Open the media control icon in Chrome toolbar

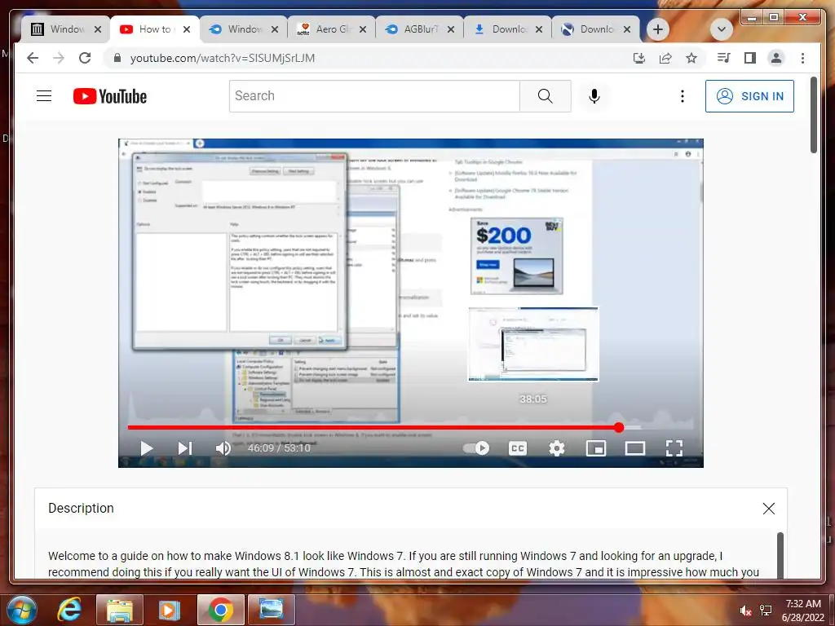click(724, 58)
